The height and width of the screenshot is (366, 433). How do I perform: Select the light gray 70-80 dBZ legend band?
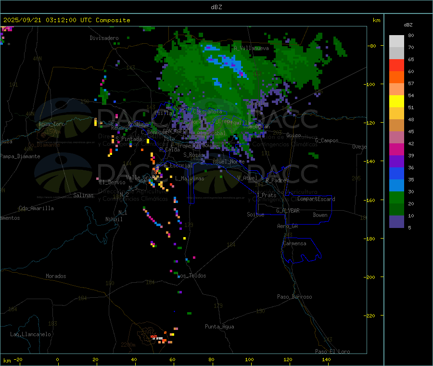pyautogui.click(x=396, y=41)
